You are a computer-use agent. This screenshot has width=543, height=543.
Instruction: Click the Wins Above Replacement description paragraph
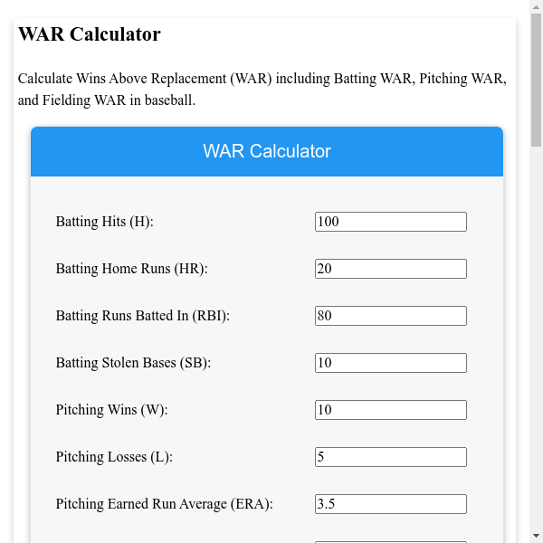pos(262,90)
